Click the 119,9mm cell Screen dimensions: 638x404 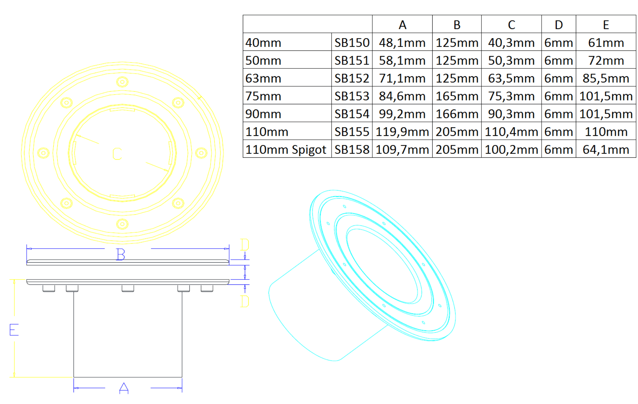(x=402, y=132)
